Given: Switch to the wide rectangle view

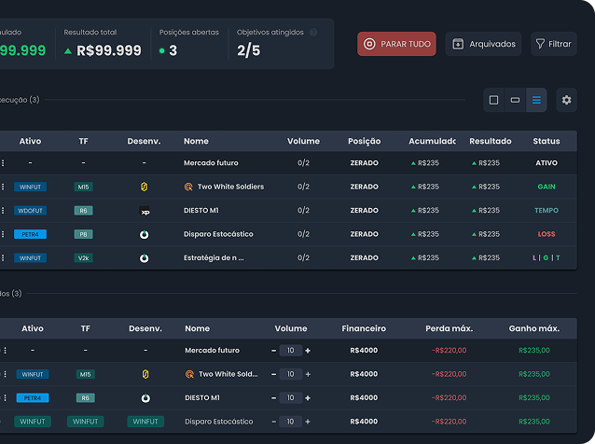Looking at the screenshot, I should point(515,100).
